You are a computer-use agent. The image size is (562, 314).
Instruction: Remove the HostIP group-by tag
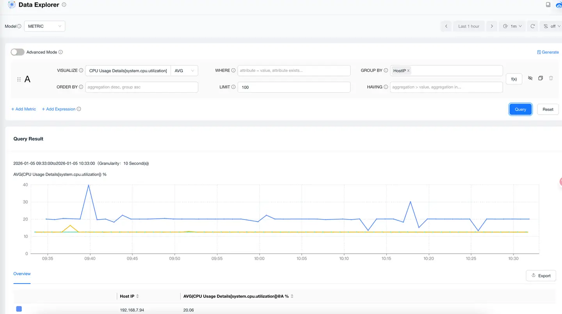408,71
